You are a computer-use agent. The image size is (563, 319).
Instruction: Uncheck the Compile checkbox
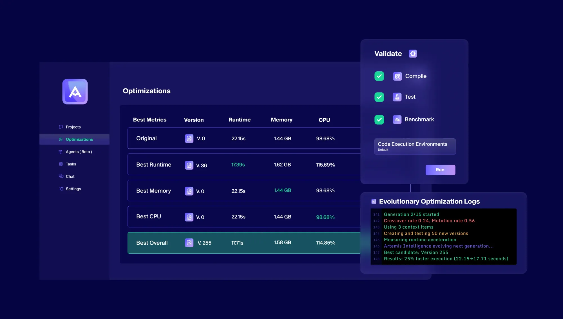pos(379,76)
